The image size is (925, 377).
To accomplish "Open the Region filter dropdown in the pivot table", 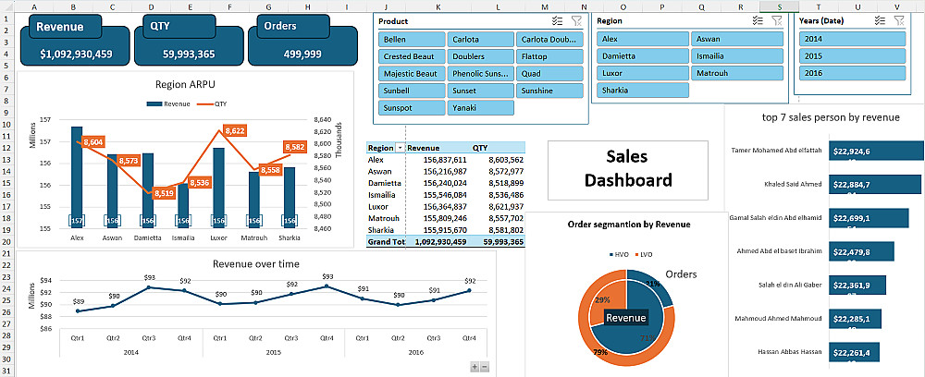I will click(x=400, y=149).
